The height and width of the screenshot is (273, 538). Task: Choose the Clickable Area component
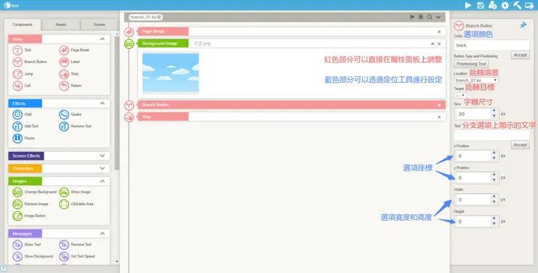point(76,204)
